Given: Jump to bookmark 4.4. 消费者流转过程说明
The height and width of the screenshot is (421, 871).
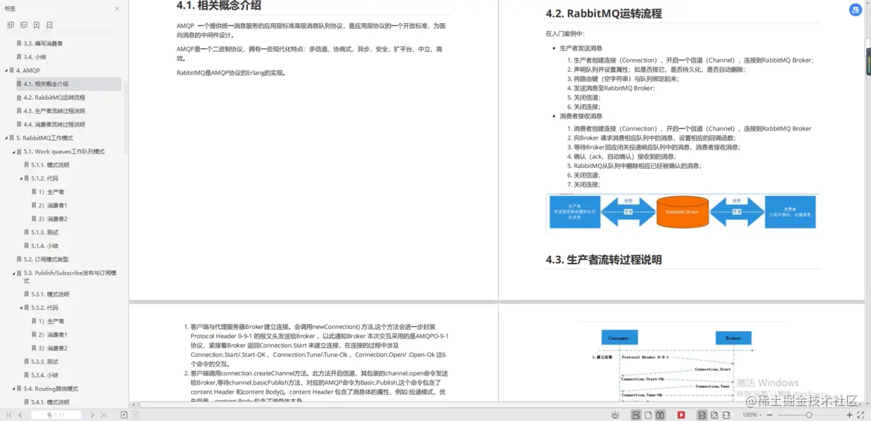Looking at the screenshot, I should [55, 124].
